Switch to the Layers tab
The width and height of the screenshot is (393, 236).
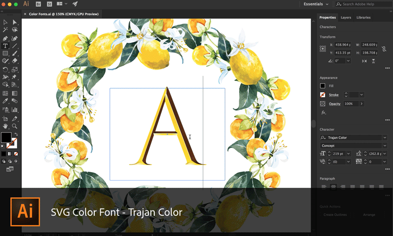346,18
